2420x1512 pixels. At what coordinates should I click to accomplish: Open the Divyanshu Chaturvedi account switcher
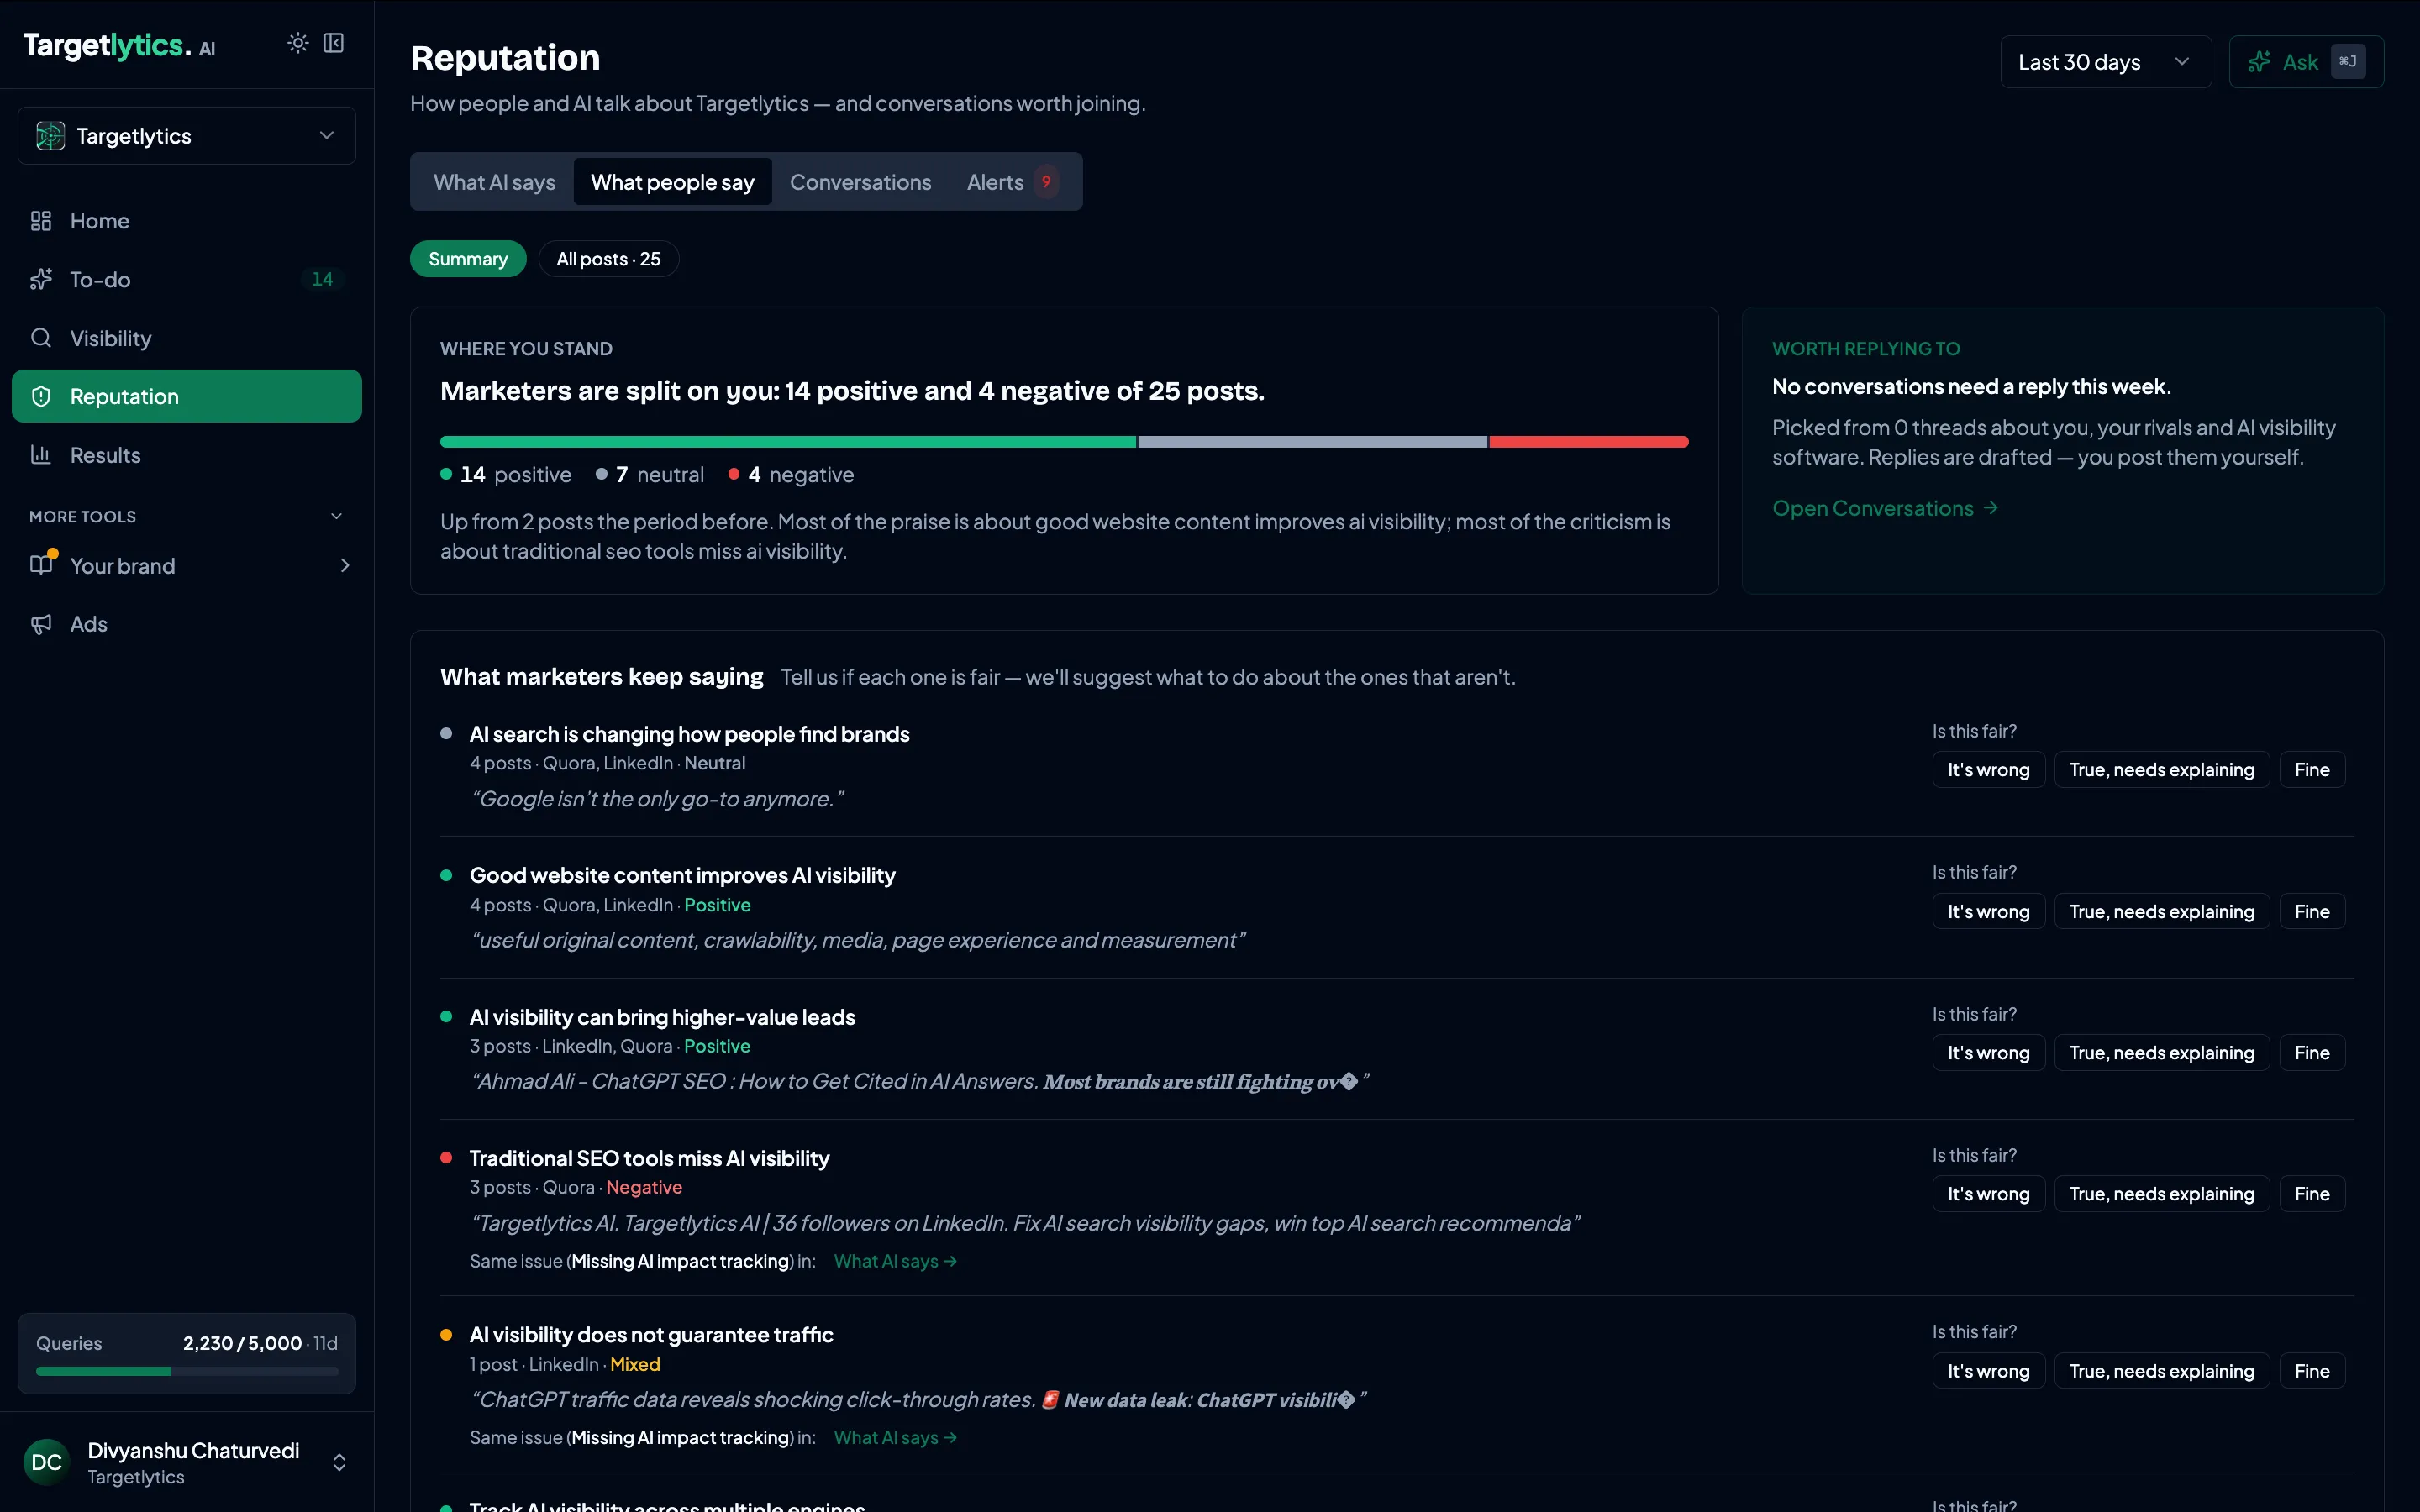[x=187, y=1462]
